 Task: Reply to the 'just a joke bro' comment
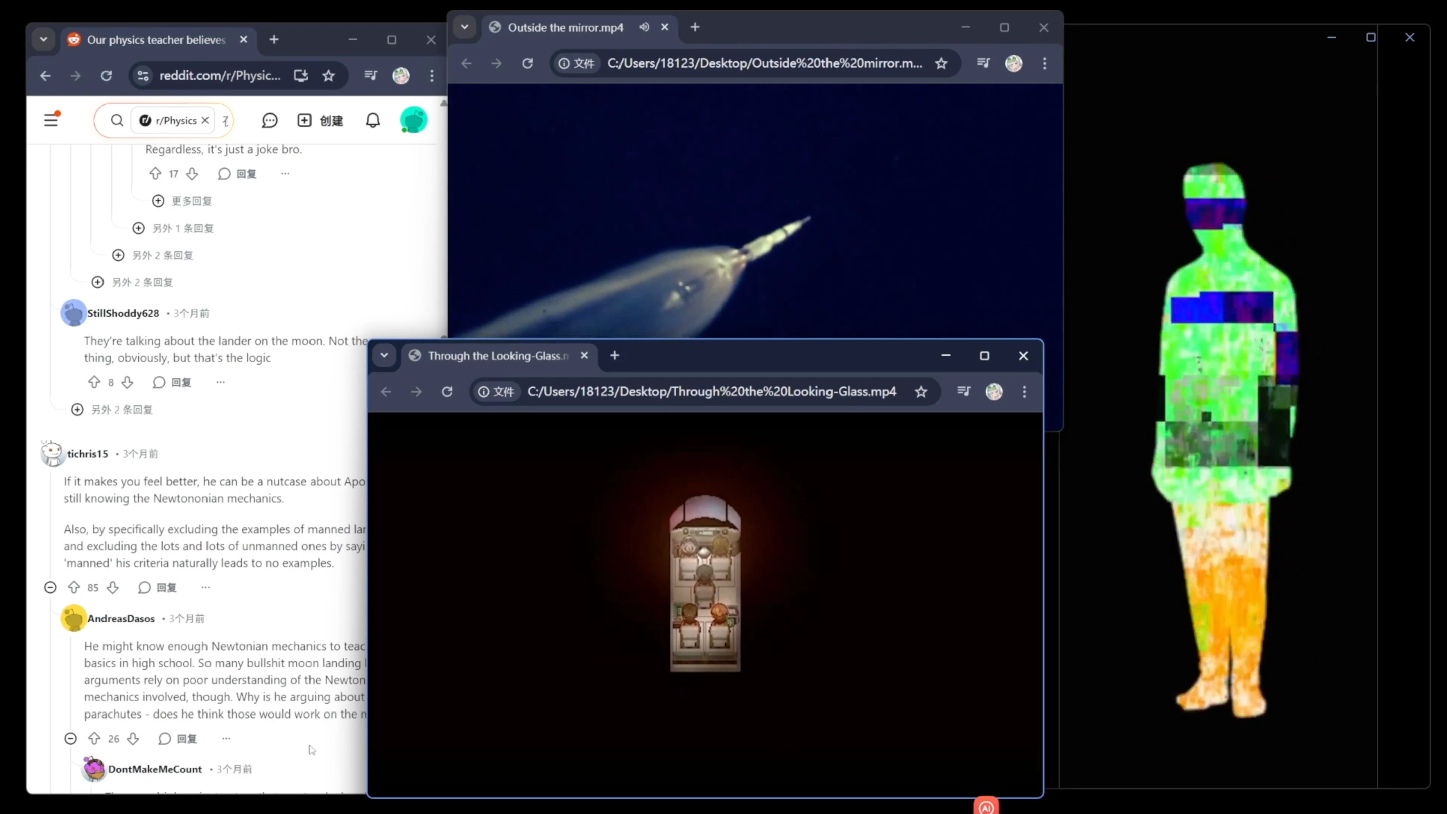pyautogui.click(x=237, y=174)
